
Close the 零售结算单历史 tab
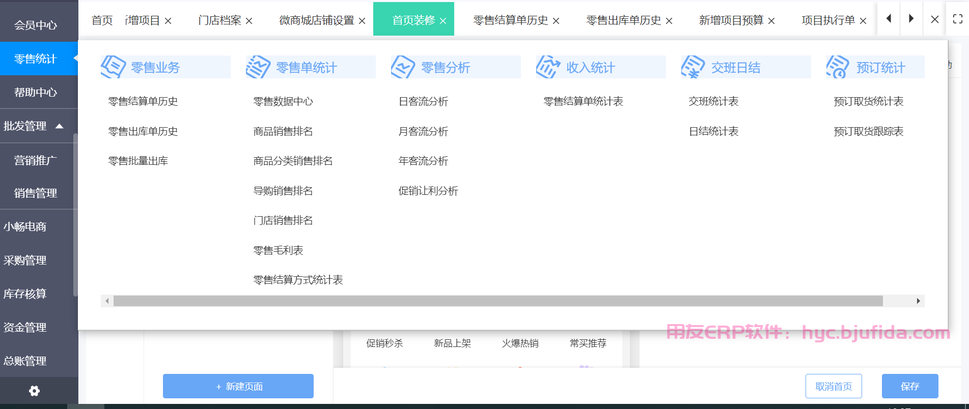tap(556, 21)
